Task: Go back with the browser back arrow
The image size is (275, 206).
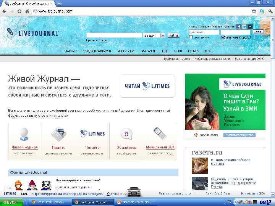Action: click(x=4, y=11)
